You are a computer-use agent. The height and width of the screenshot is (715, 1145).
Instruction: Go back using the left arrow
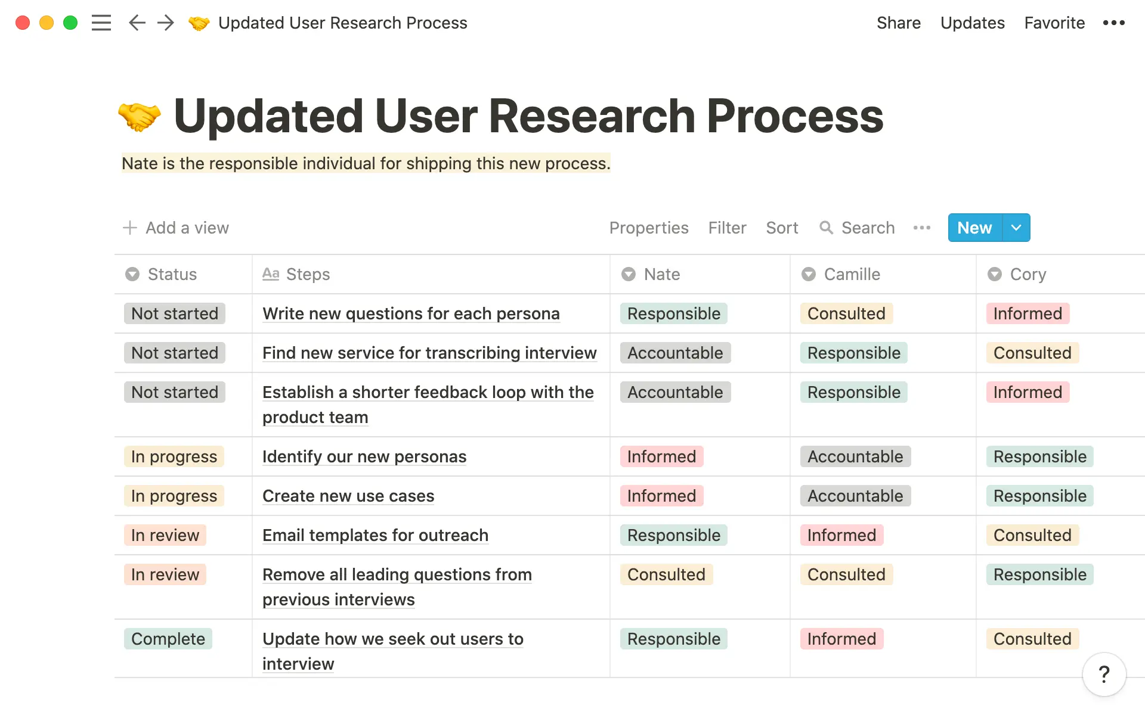pos(137,23)
